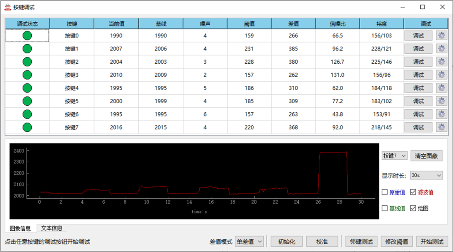Screen dimensions: 453x252
Task: Click the 噪声 column header
Action: 205,23
